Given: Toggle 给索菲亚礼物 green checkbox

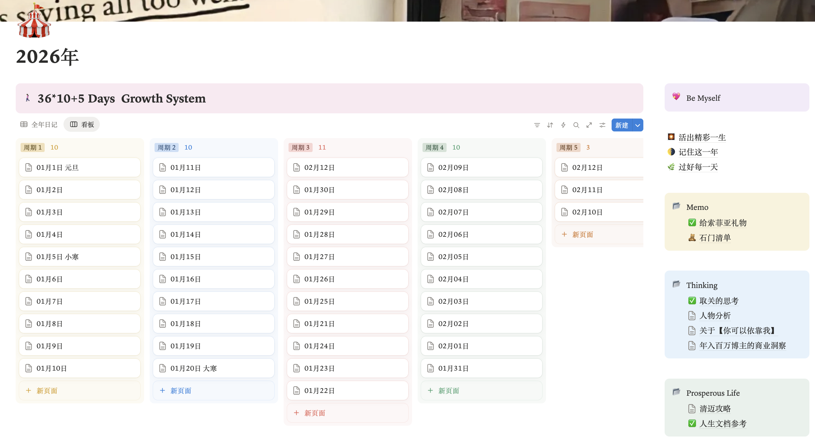Looking at the screenshot, I should (x=692, y=222).
